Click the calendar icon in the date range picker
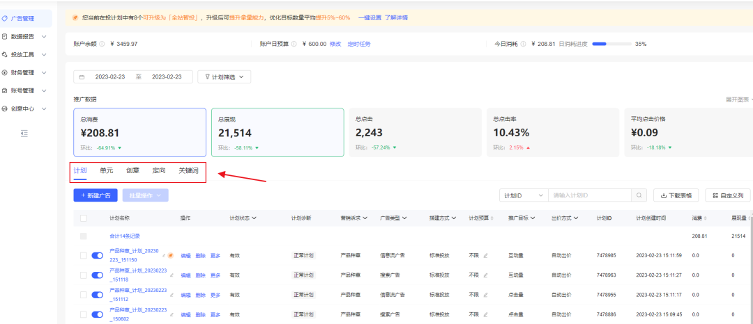753x324 pixels. 82,77
